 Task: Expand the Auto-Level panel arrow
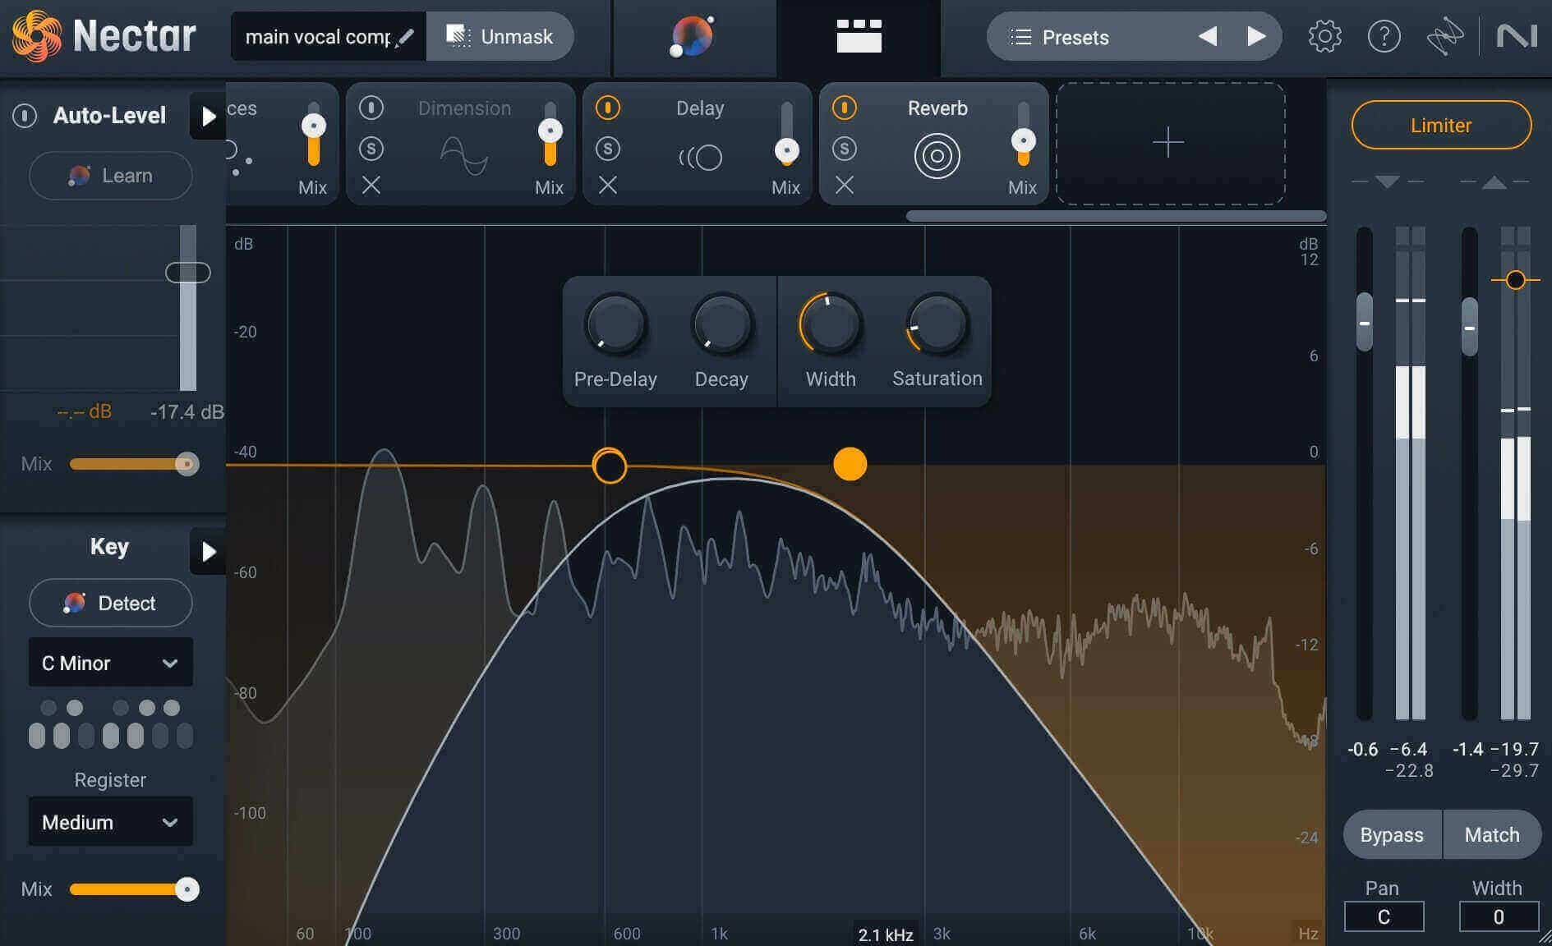pos(208,116)
